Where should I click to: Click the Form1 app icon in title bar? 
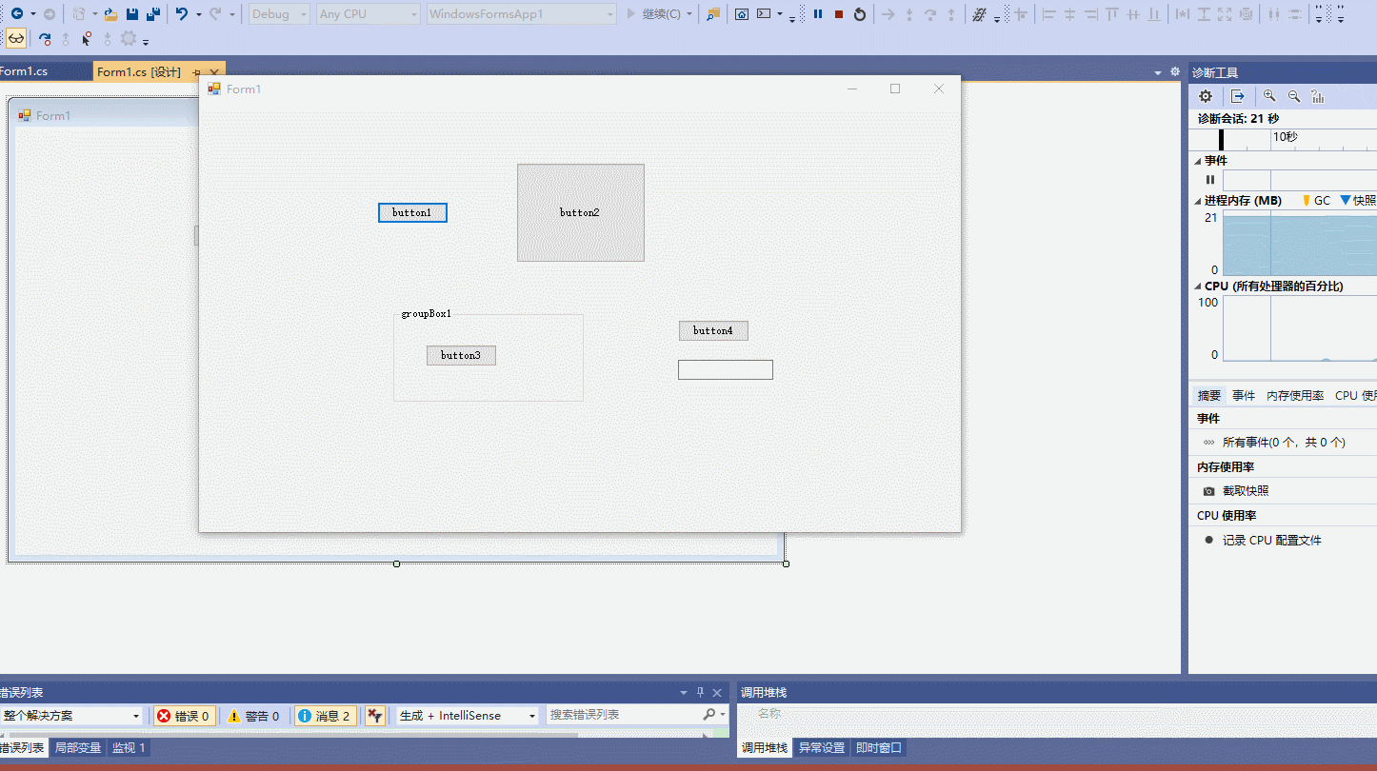pos(214,89)
